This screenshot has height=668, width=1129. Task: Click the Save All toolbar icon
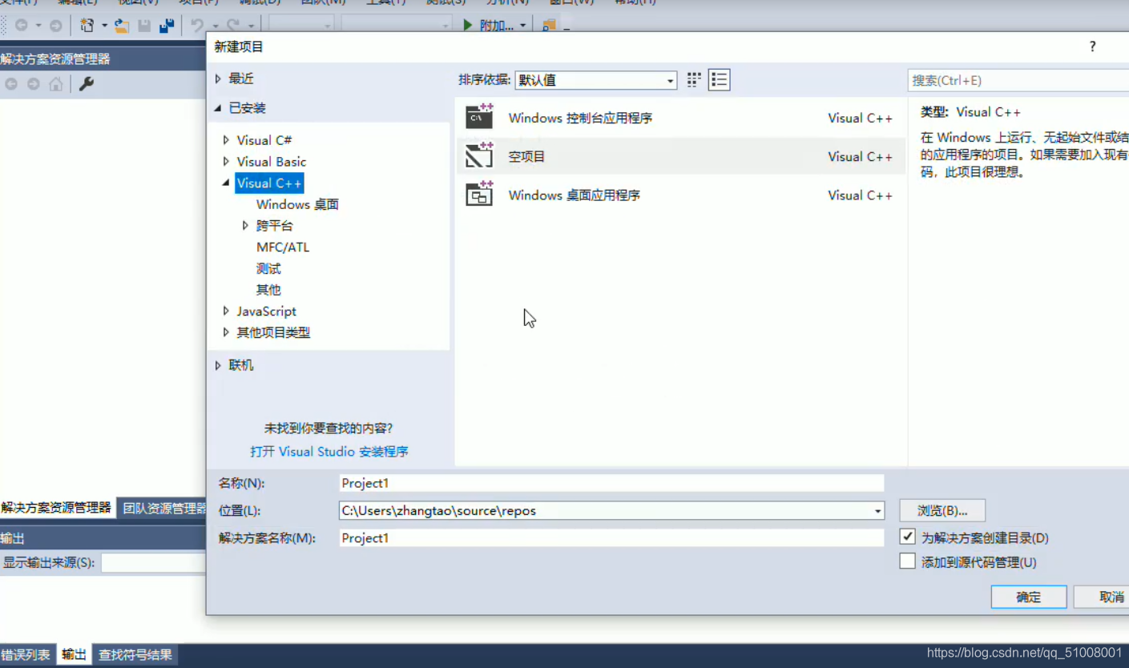click(x=167, y=26)
